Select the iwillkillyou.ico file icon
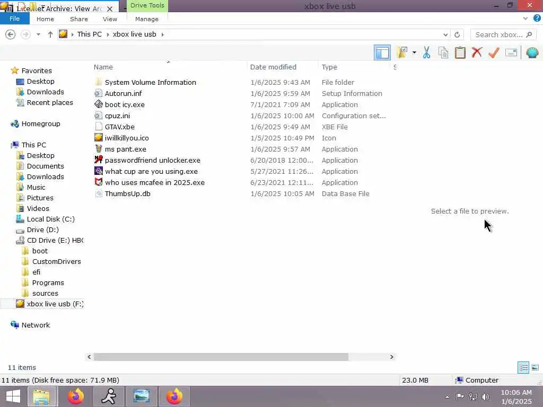This screenshot has height=407, width=543. (98, 137)
